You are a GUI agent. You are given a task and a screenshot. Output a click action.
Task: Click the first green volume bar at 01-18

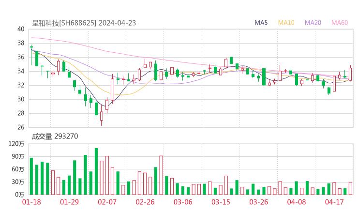coord(31,176)
